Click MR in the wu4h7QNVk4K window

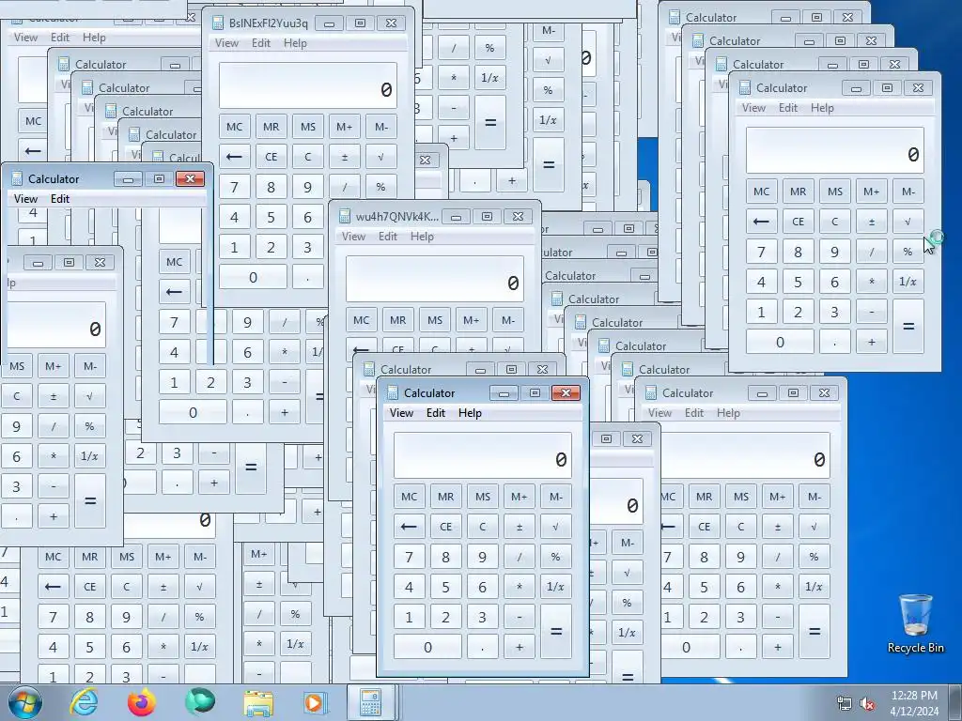pyautogui.click(x=398, y=320)
